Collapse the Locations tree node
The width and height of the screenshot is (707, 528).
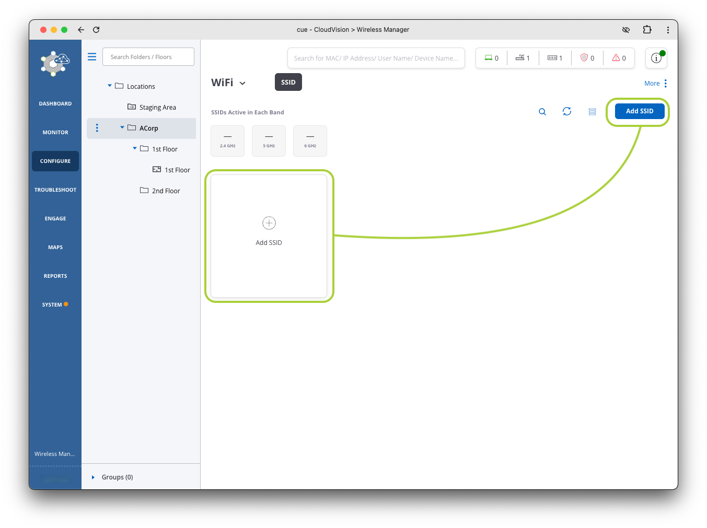pos(110,86)
